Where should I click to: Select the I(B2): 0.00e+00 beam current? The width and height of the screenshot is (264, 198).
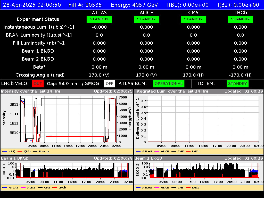[x=238, y=5]
